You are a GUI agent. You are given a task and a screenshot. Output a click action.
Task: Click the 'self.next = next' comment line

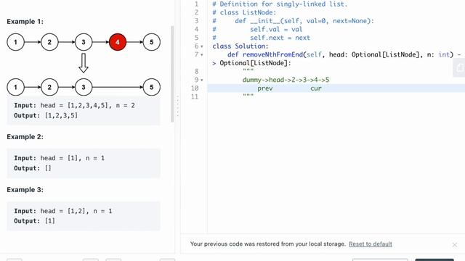(280, 38)
